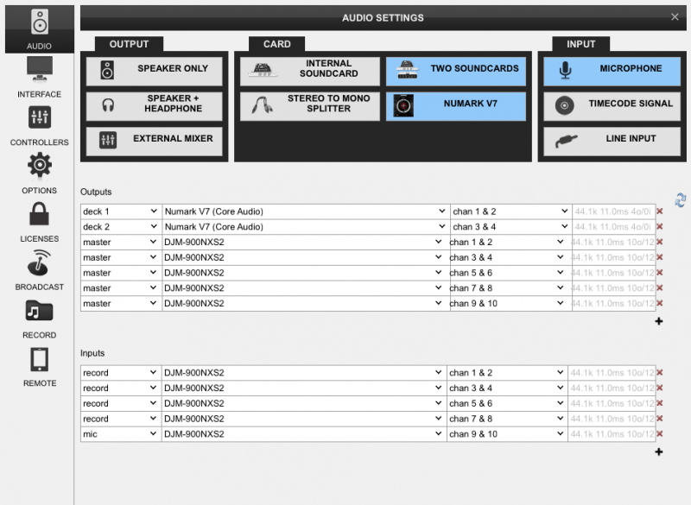The image size is (691, 505).
Task: Remove the deck 2 output row
Action: click(660, 227)
